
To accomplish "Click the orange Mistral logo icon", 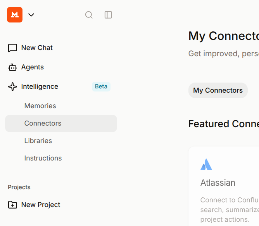I will (x=15, y=15).
